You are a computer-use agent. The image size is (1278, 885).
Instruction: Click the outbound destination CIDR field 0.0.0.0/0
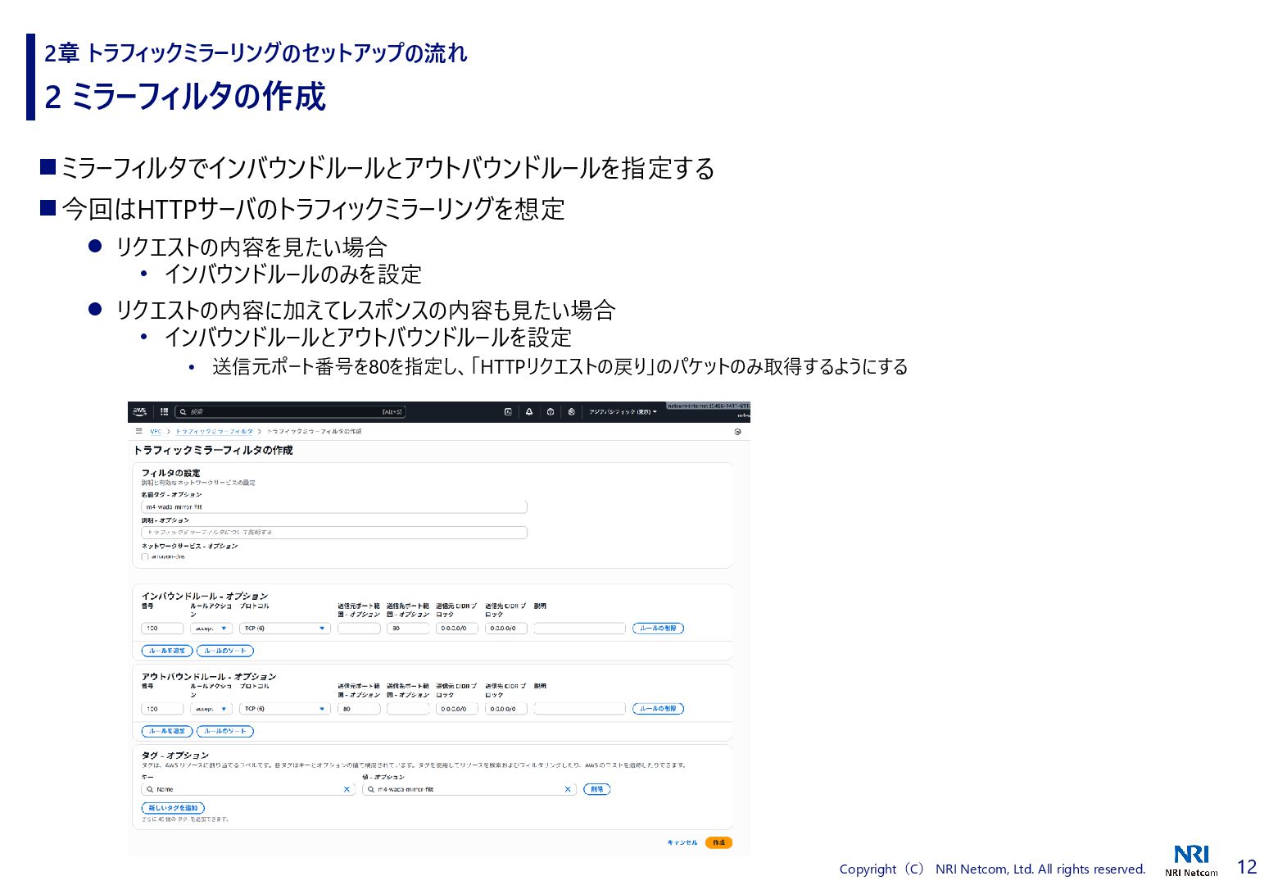(506, 709)
